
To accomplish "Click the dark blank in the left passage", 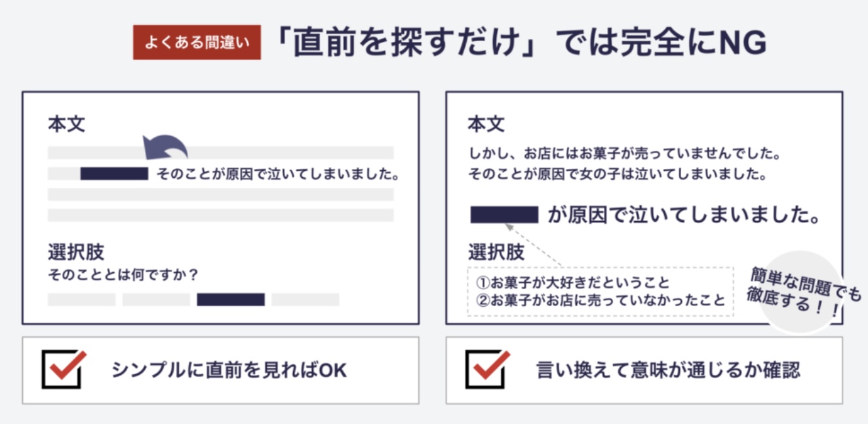I will click(114, 174).
